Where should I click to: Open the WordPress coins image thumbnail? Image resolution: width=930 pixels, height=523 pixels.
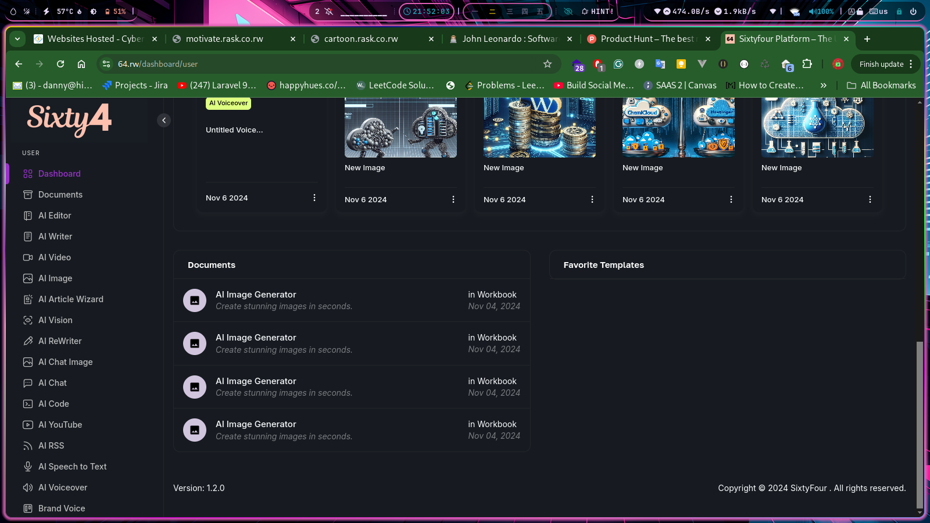539,127
